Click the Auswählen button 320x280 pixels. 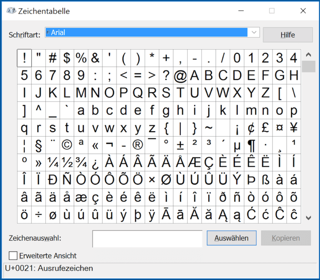click(231, 238)
